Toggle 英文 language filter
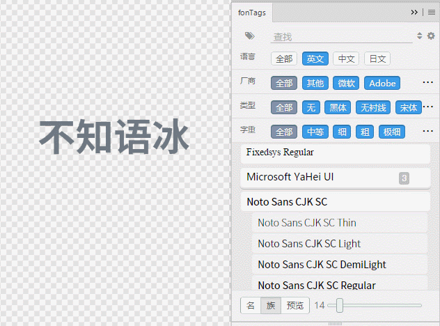440x326 pixels. pyautogui.click(x=315, y=59)
